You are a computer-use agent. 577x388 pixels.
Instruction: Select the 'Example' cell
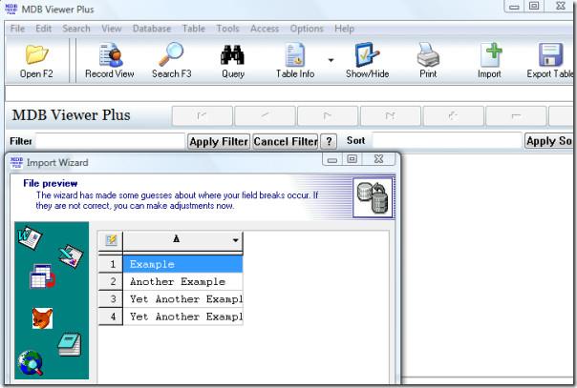[182, 264]
